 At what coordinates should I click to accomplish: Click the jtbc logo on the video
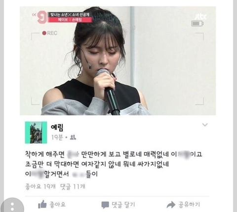[200, 17]
